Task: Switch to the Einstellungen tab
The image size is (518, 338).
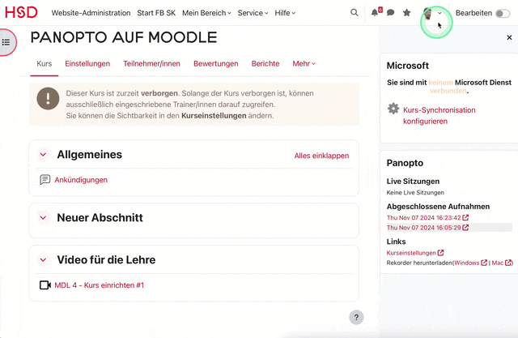Action: point(87,63)
